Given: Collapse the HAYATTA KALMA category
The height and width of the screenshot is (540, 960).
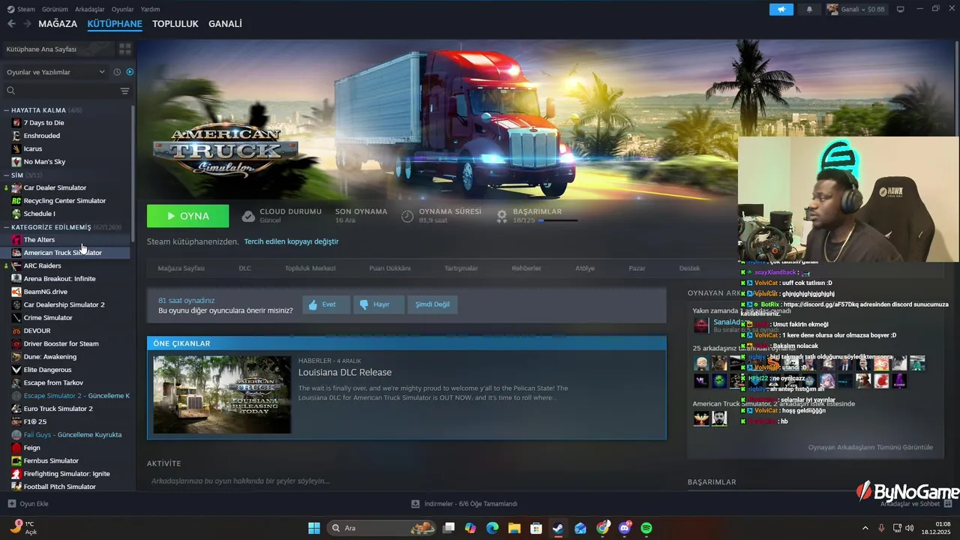Looking at the screenshot, I should pos(7,110).
